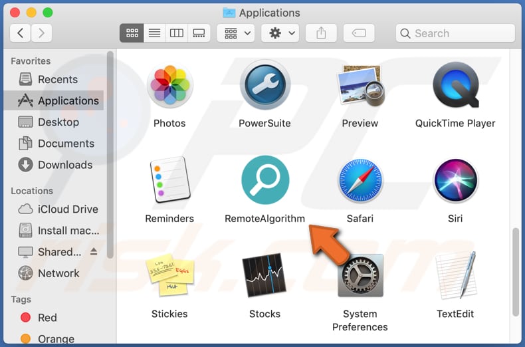The width and height of the screenshot is (525, 347).
Task: Switch to column view
Action: [x=177, y=33]
